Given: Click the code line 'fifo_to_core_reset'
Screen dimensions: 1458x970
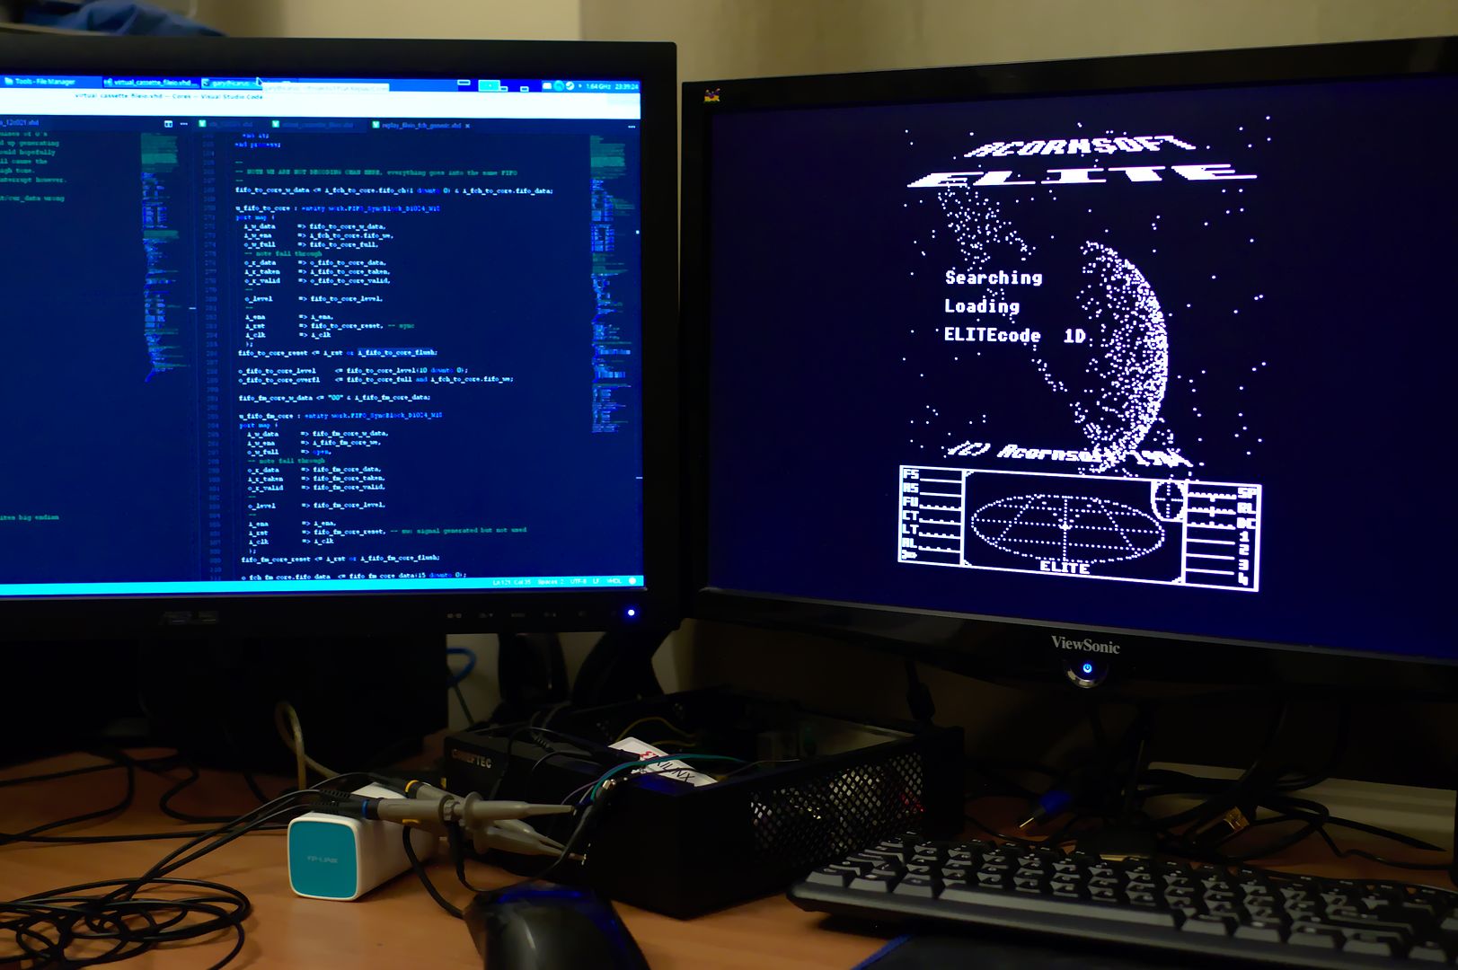Looking at the screenshot, I should tap(338, 352).
